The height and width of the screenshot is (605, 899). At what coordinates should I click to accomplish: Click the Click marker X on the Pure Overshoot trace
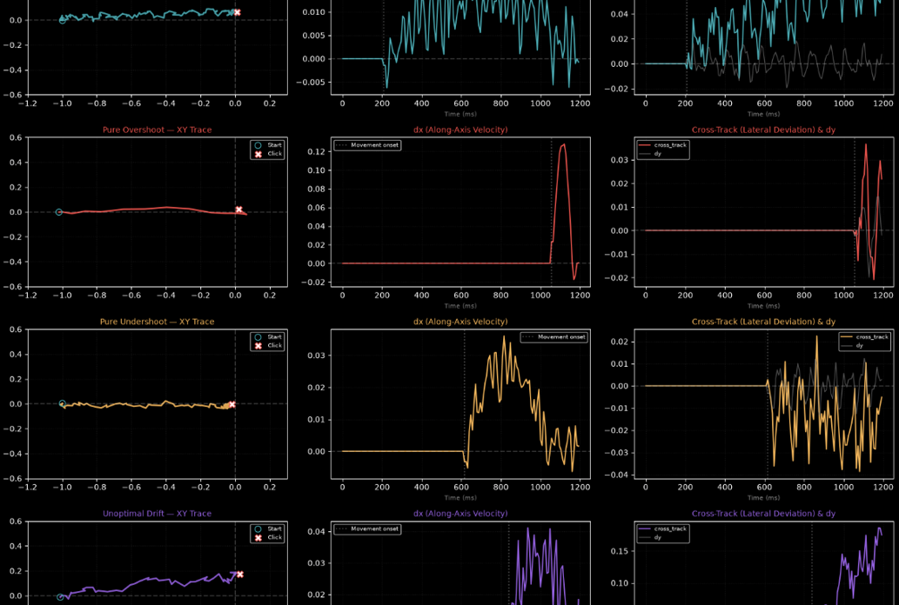239,209
